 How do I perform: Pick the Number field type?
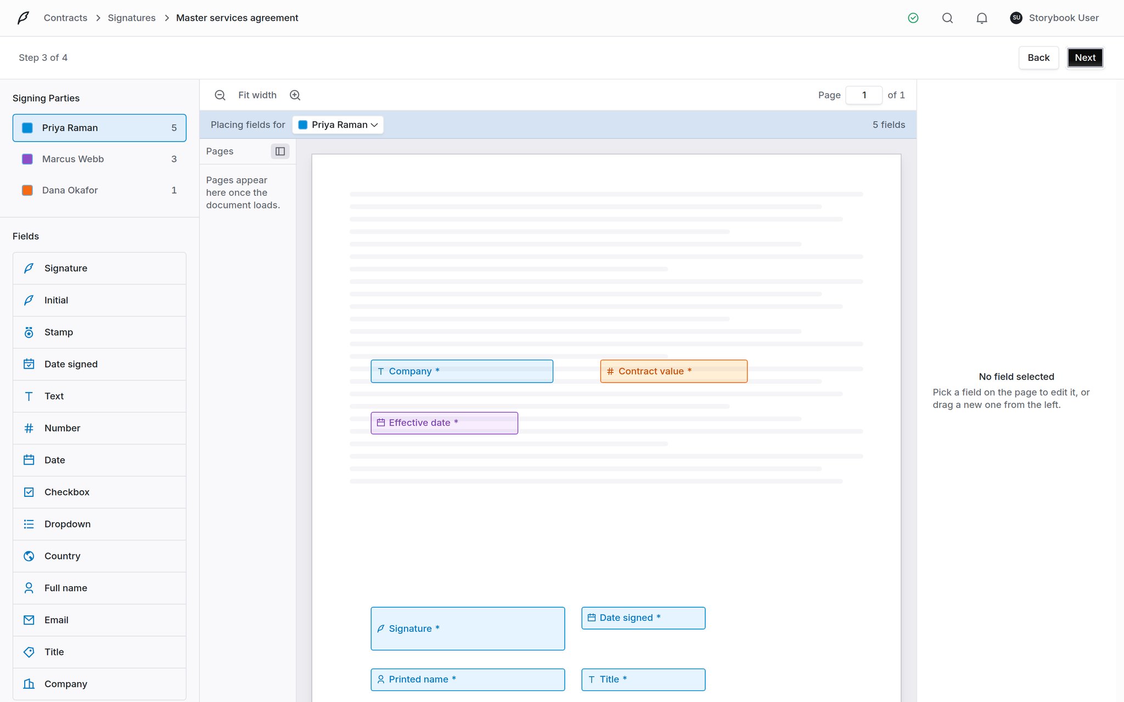99,428
